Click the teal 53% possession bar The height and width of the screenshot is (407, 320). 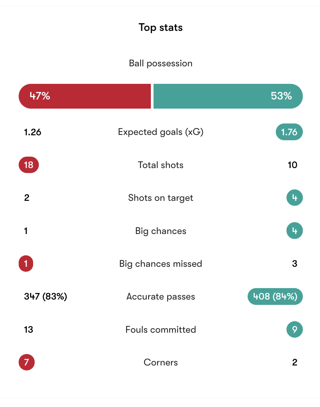pos(228,96)
